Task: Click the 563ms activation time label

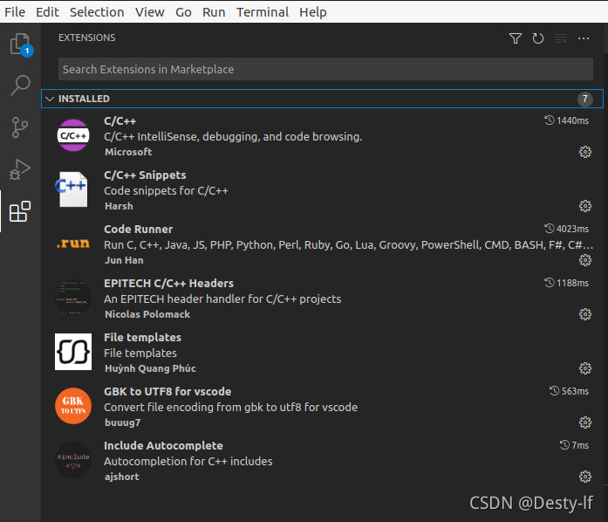Action: click(570, 391)
